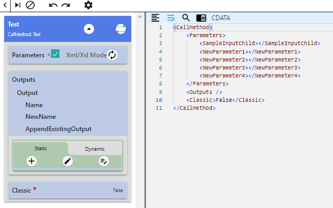
Task: Click the small arrow beside Parameters label
Action: (49, 55)
